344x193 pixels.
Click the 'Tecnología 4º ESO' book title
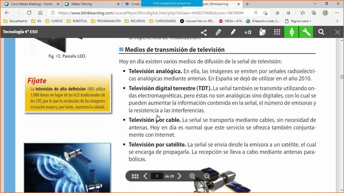coord(20,32)
